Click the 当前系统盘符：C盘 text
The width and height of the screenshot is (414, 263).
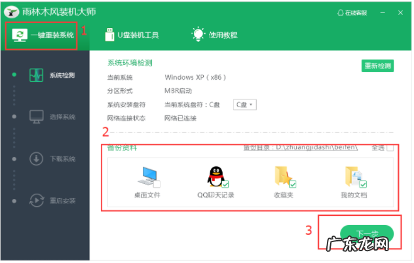[192, 105]
